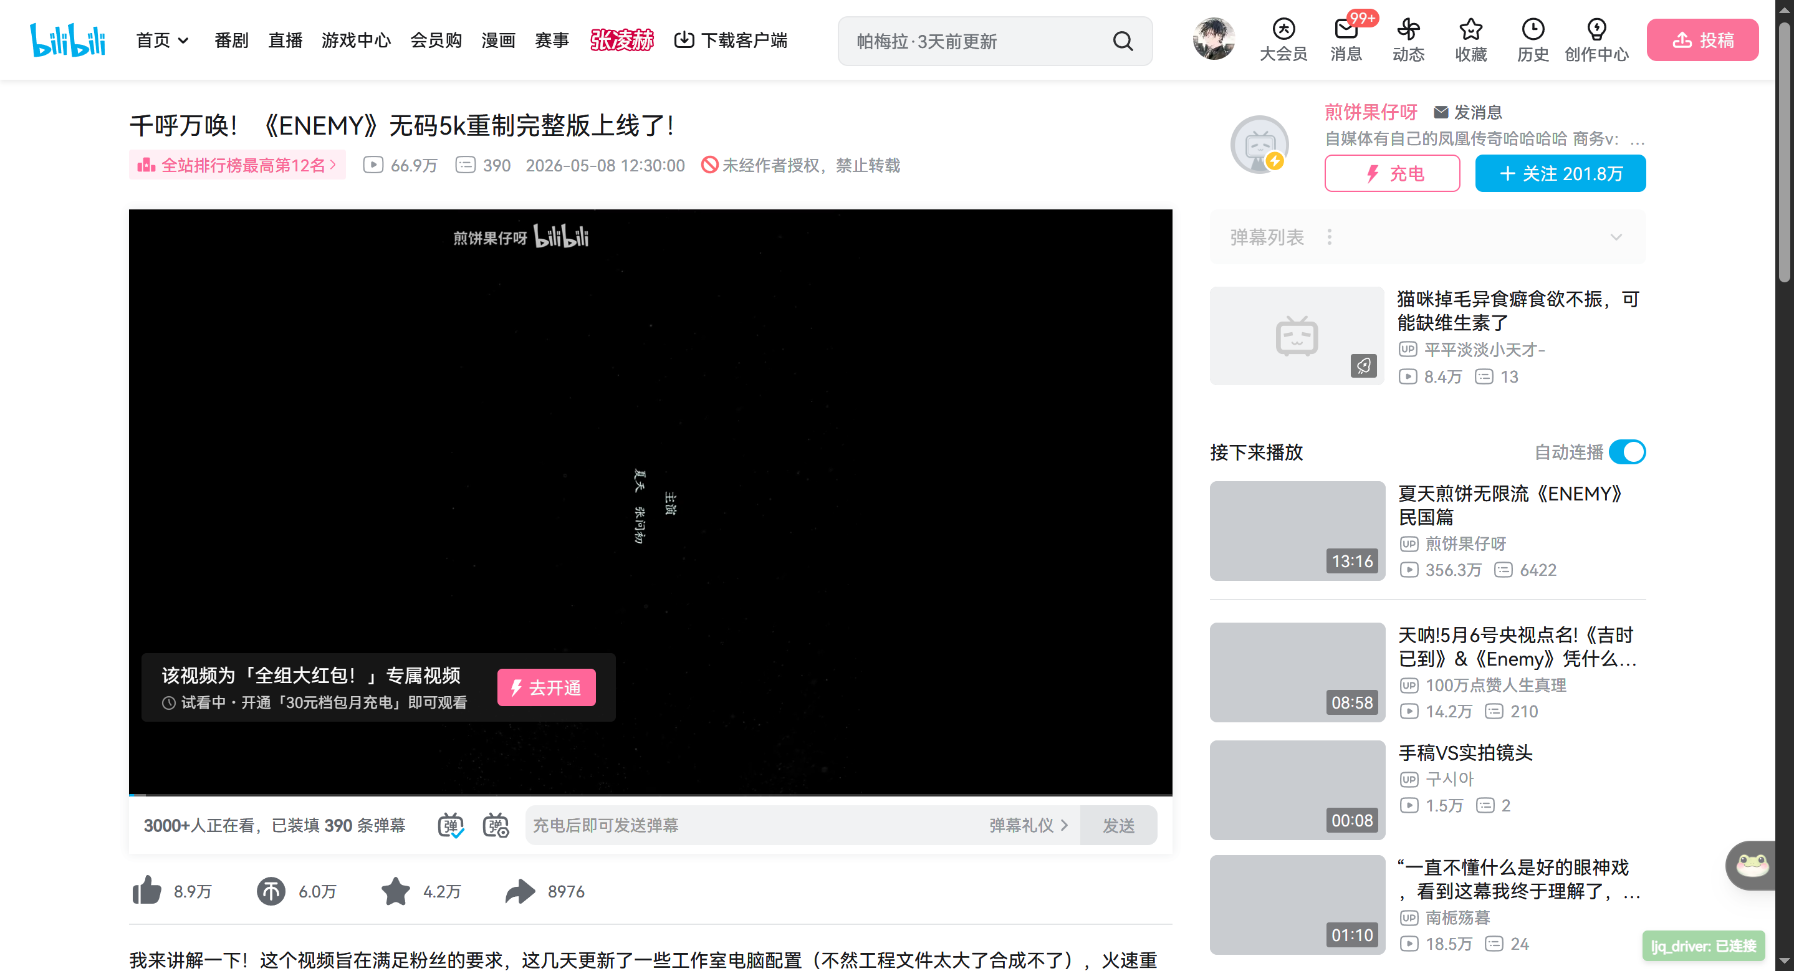This screenshot has width=1794, height=971.
Task: Click the video progress bar
Action: pyautogui.click(x=650, y=794)
